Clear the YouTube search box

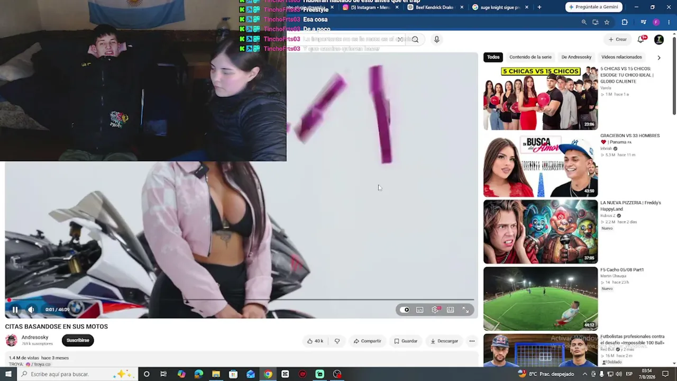pyautogui.click(x=400, y=39)
